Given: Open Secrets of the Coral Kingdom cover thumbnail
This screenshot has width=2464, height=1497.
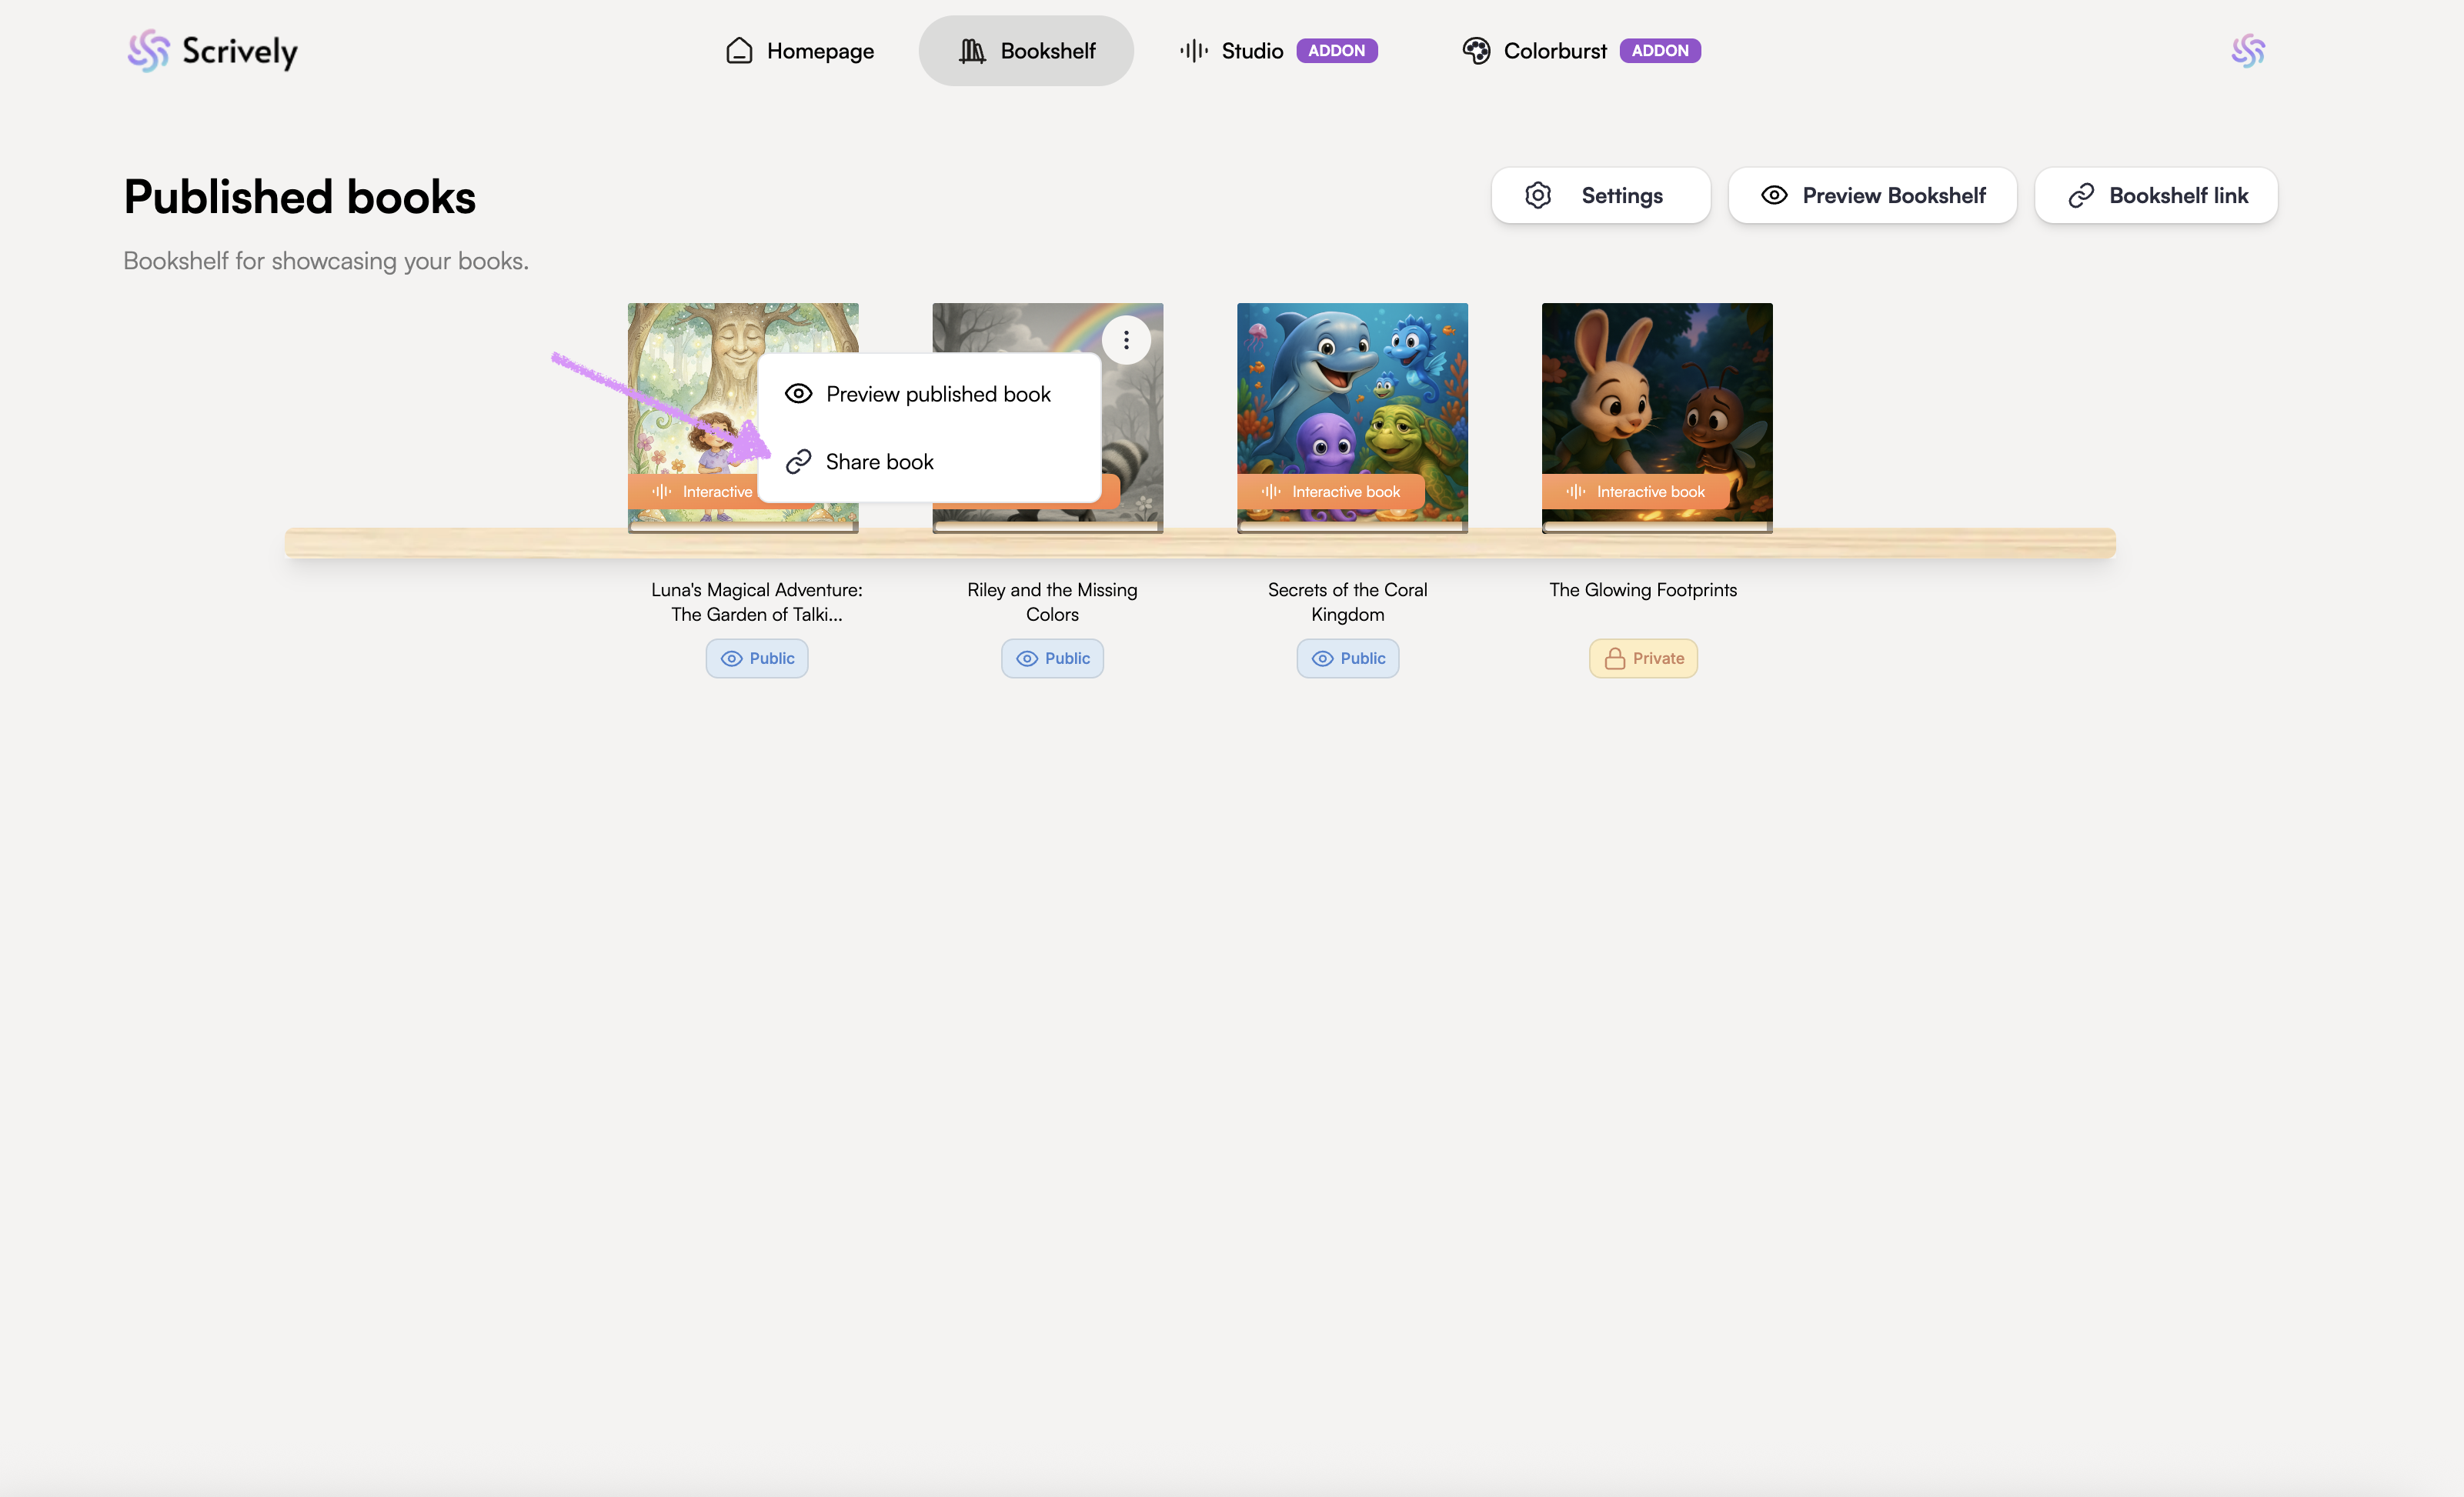Looking at the screenshot, I should [x=1352, y=400].
